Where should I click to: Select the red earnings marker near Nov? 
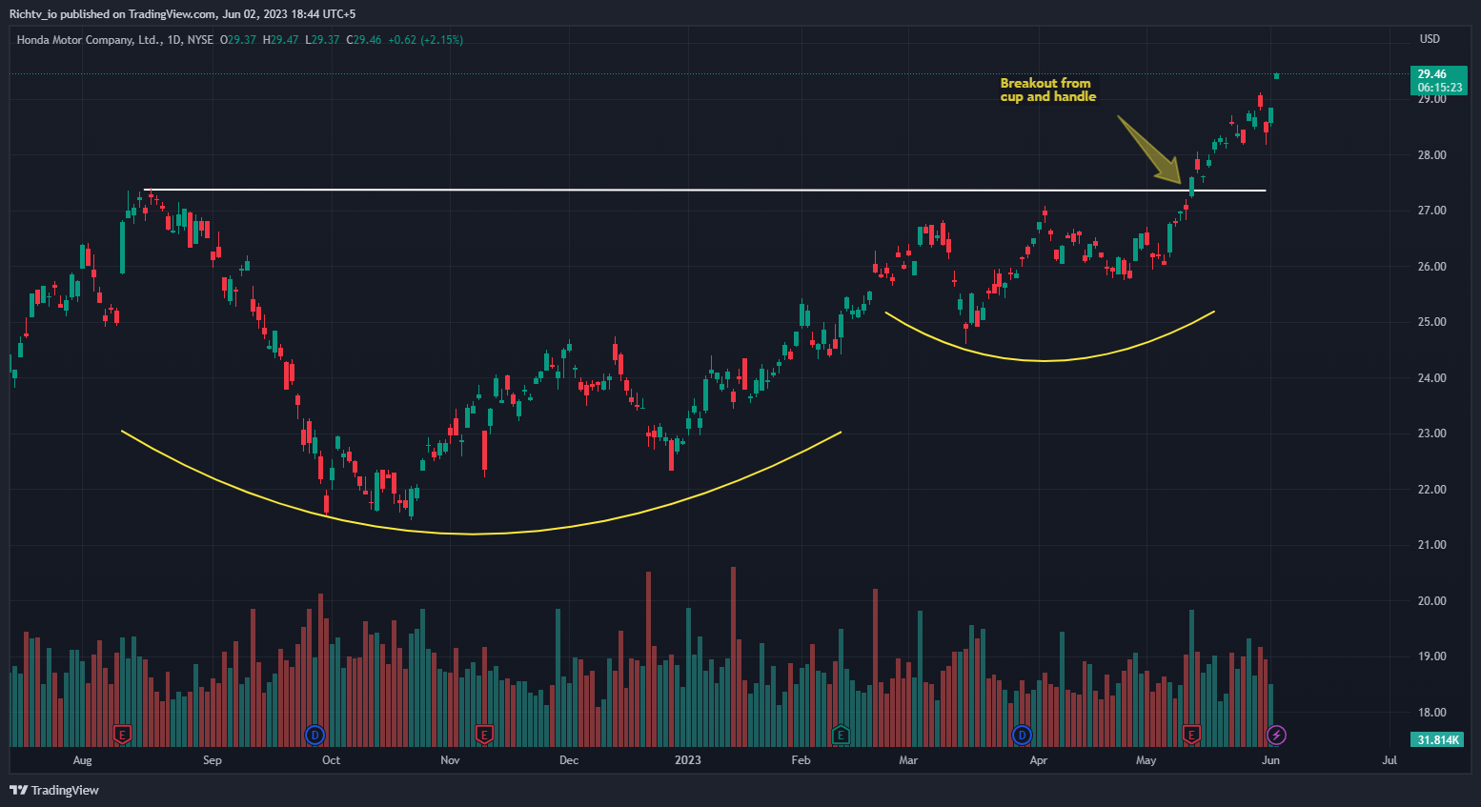point(484,735)
